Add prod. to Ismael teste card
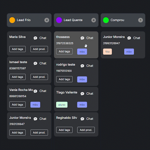This screenshot has height=150, width=150. 39,77
